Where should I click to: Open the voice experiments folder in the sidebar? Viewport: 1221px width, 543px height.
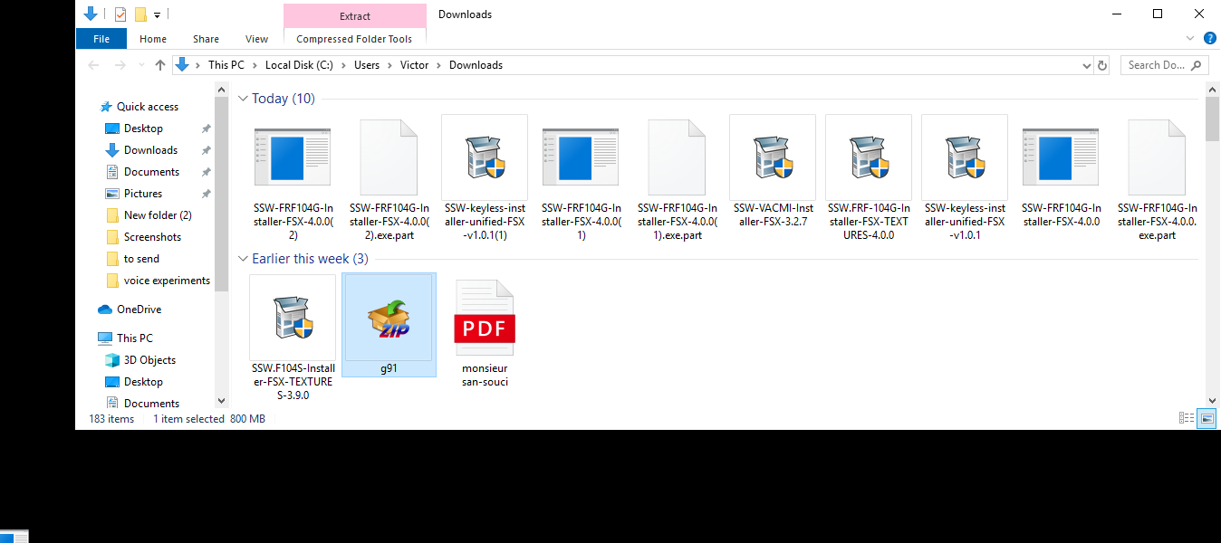coord(167,281)
